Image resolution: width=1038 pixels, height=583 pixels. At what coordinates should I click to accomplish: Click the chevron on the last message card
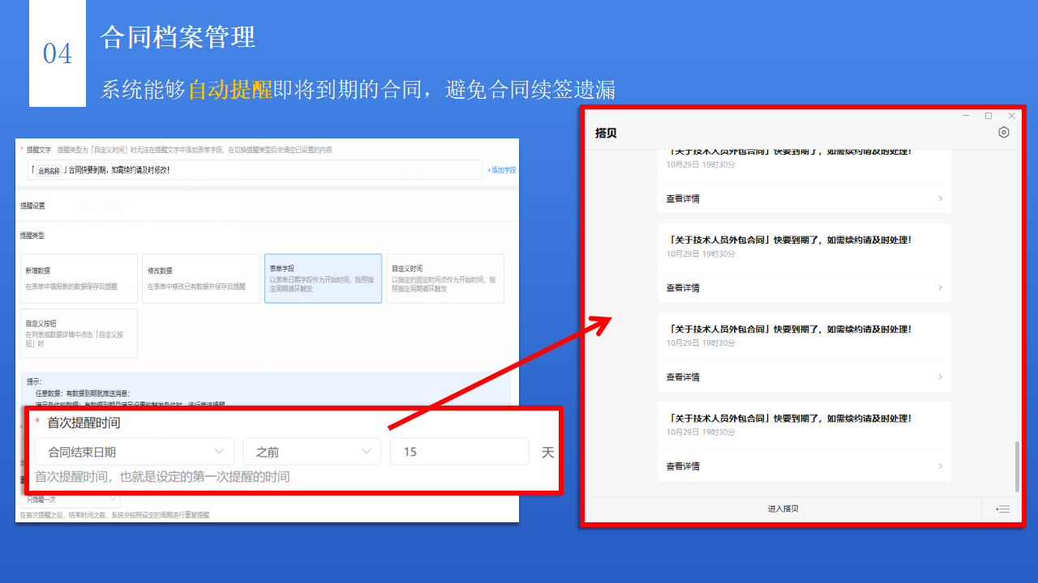click(940, 466)
